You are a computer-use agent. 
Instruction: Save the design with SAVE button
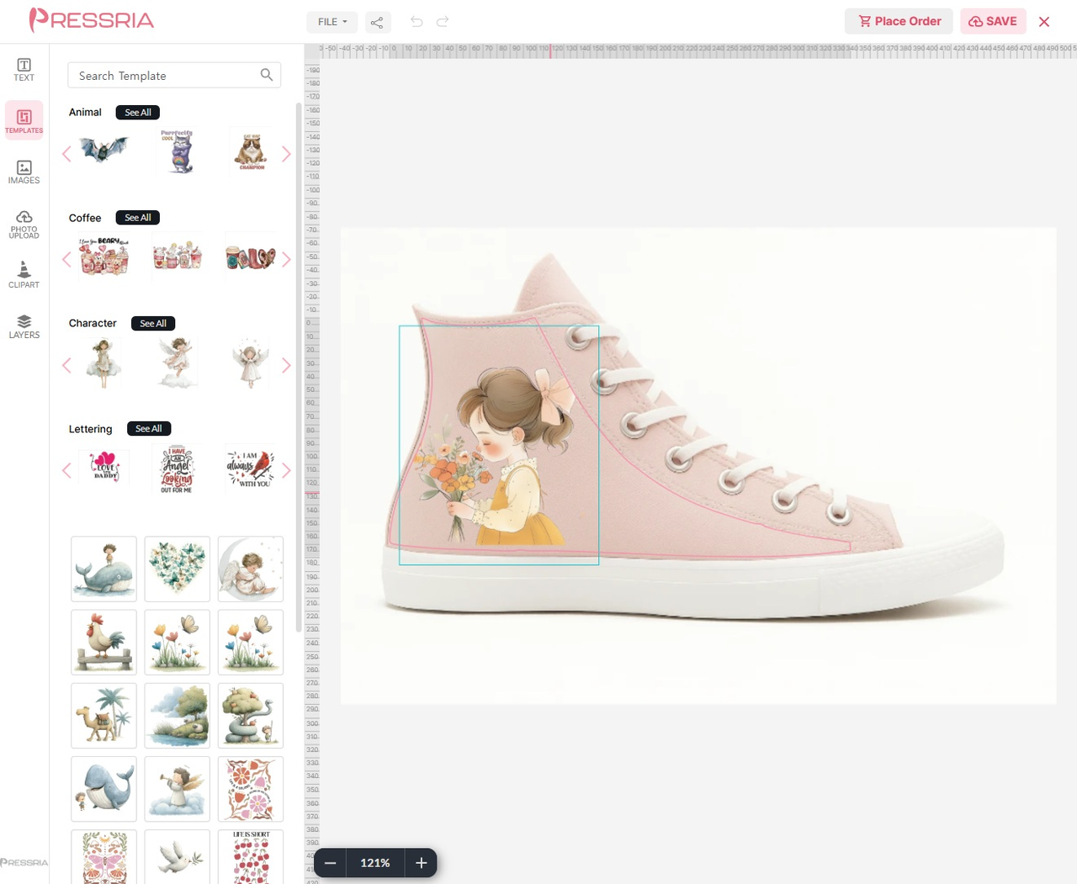point(993,21)
